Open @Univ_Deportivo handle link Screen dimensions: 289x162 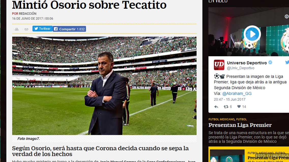[x=240, y=68]
